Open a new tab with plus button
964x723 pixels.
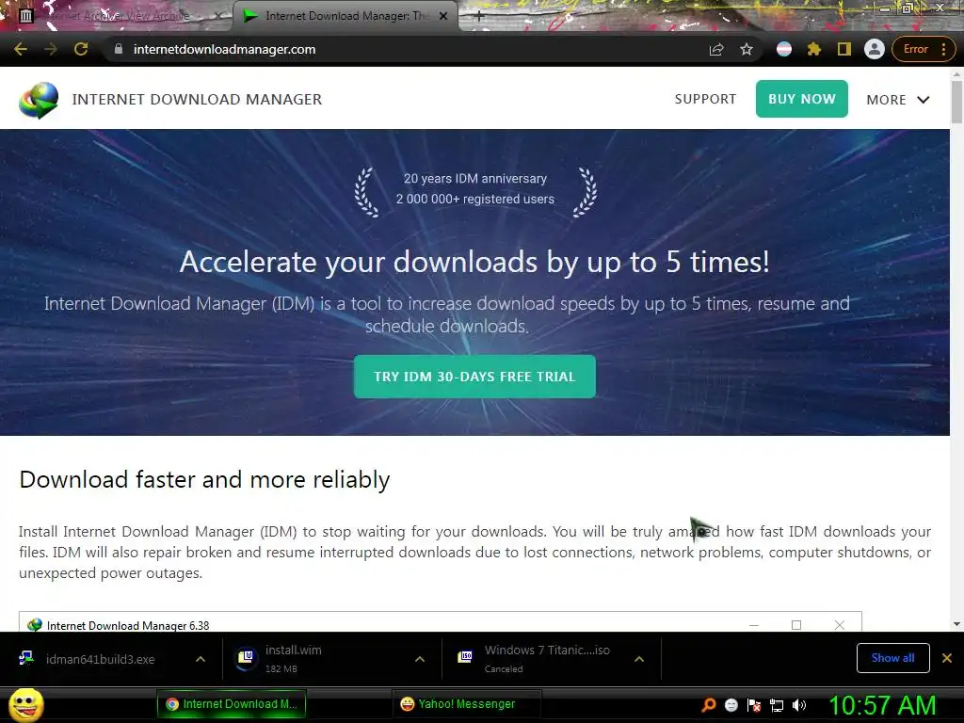479,17
